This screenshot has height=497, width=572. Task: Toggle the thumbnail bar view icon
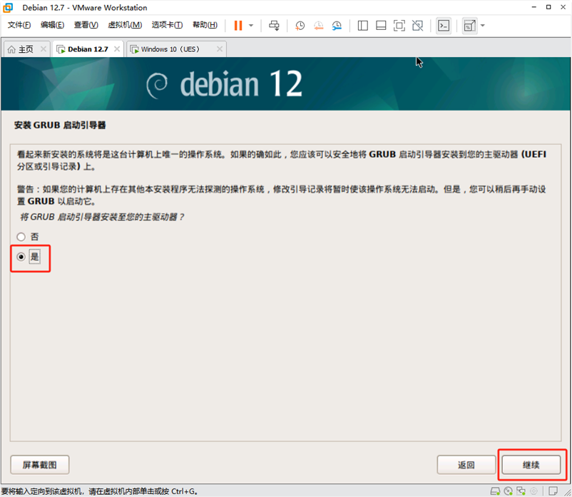[381, 26]
